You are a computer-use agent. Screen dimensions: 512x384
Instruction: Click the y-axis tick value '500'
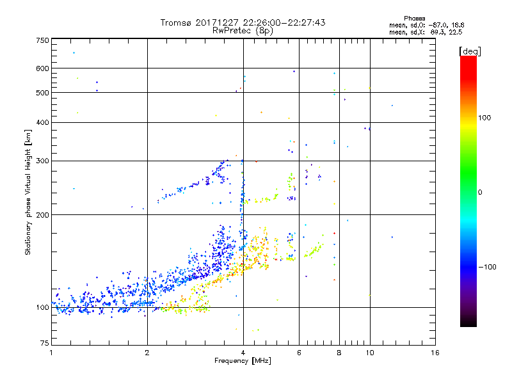tap(42, 93)
